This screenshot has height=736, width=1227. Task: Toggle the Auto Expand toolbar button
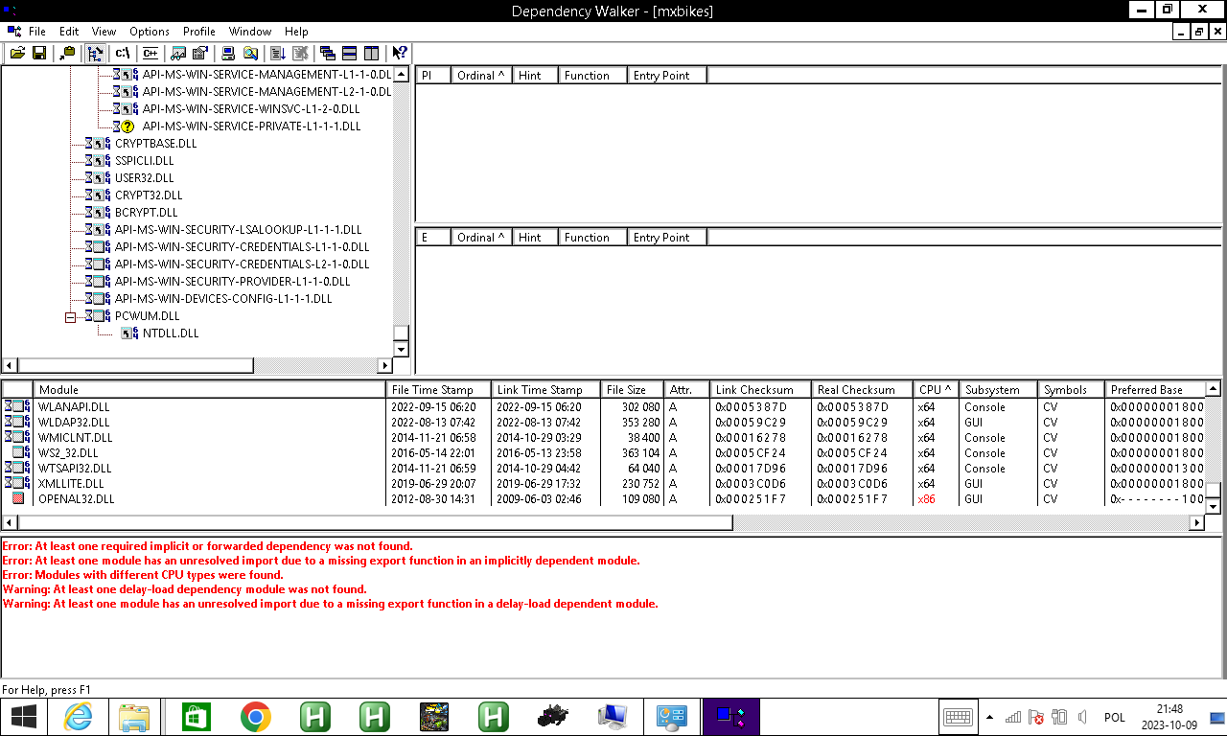pyautogui.click(x=95, y=54)
